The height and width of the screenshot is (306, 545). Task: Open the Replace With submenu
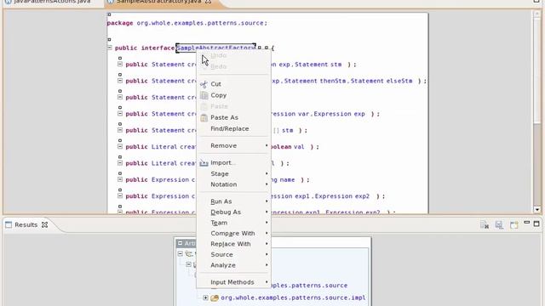(233, 244)
